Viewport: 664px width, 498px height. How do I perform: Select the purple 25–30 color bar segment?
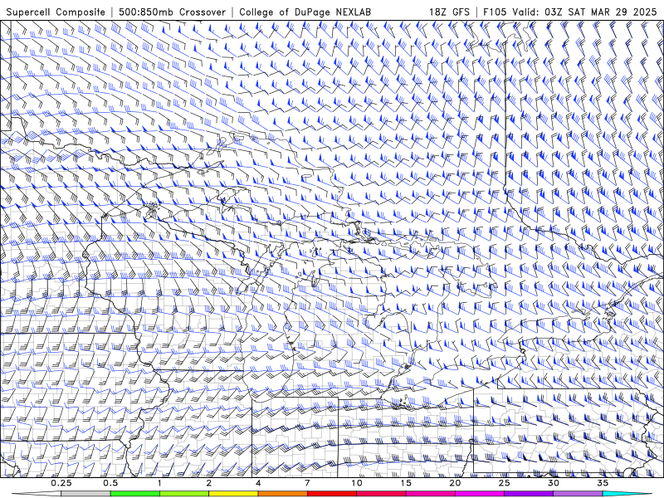click(529, 494)
